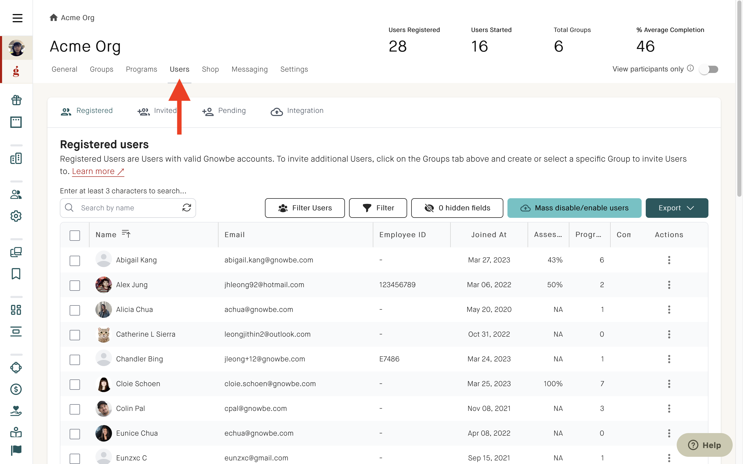Open the settings gear sidebar icon
This screenshot has height=464, width=743.
[x=16, y=216]
